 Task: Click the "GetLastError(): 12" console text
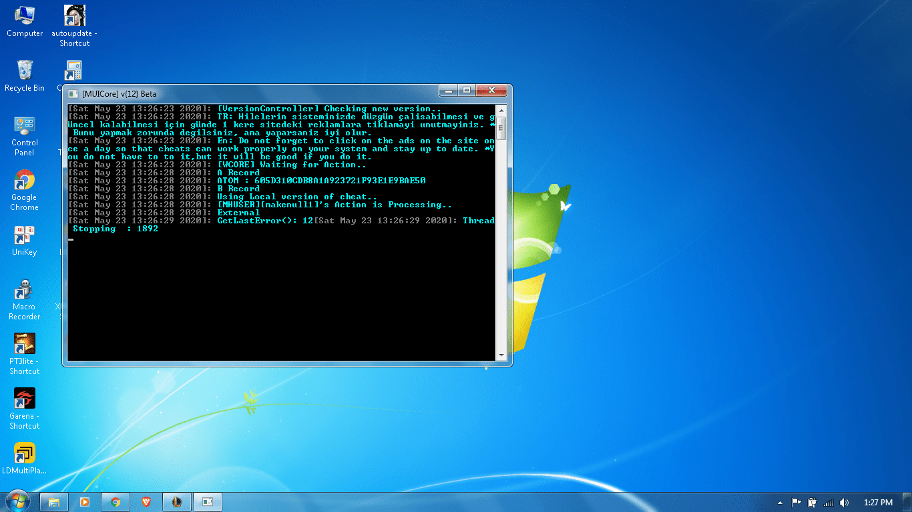tap(266, 221)
